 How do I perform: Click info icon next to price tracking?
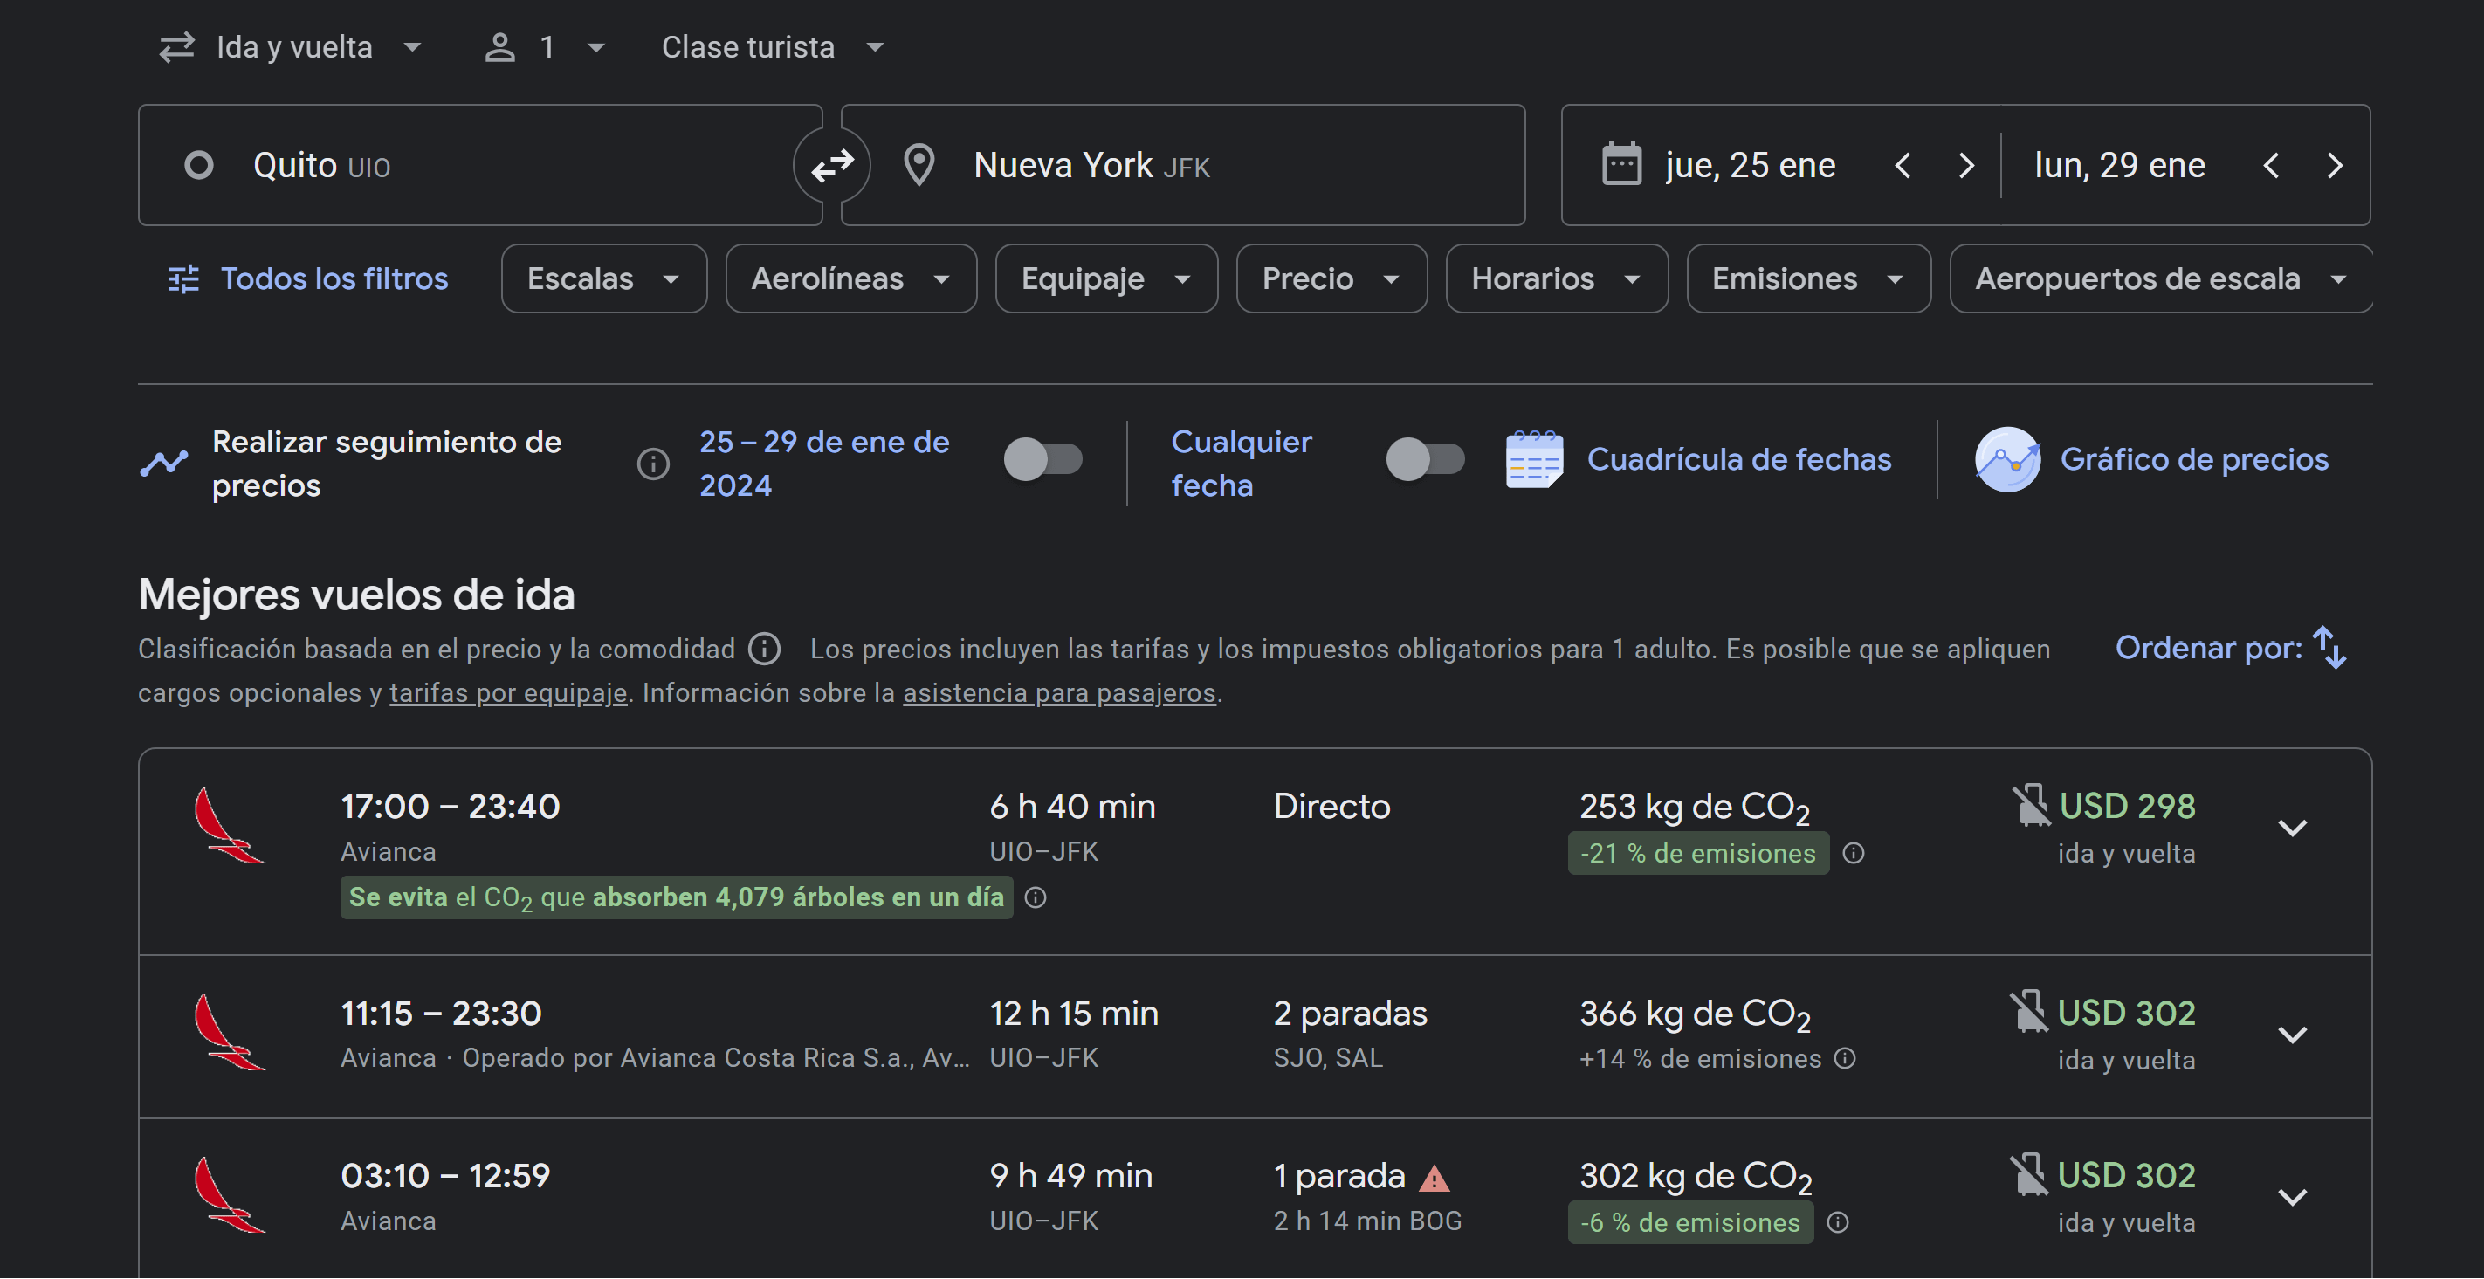[x=653, y=464]
